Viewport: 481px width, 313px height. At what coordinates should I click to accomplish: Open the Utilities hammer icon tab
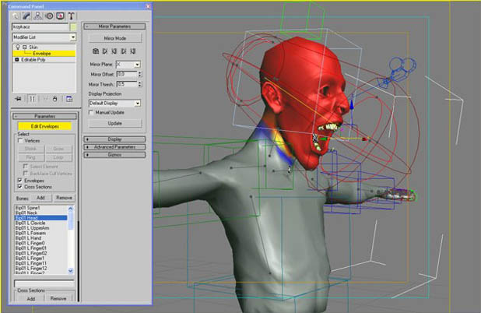[71, 16]
